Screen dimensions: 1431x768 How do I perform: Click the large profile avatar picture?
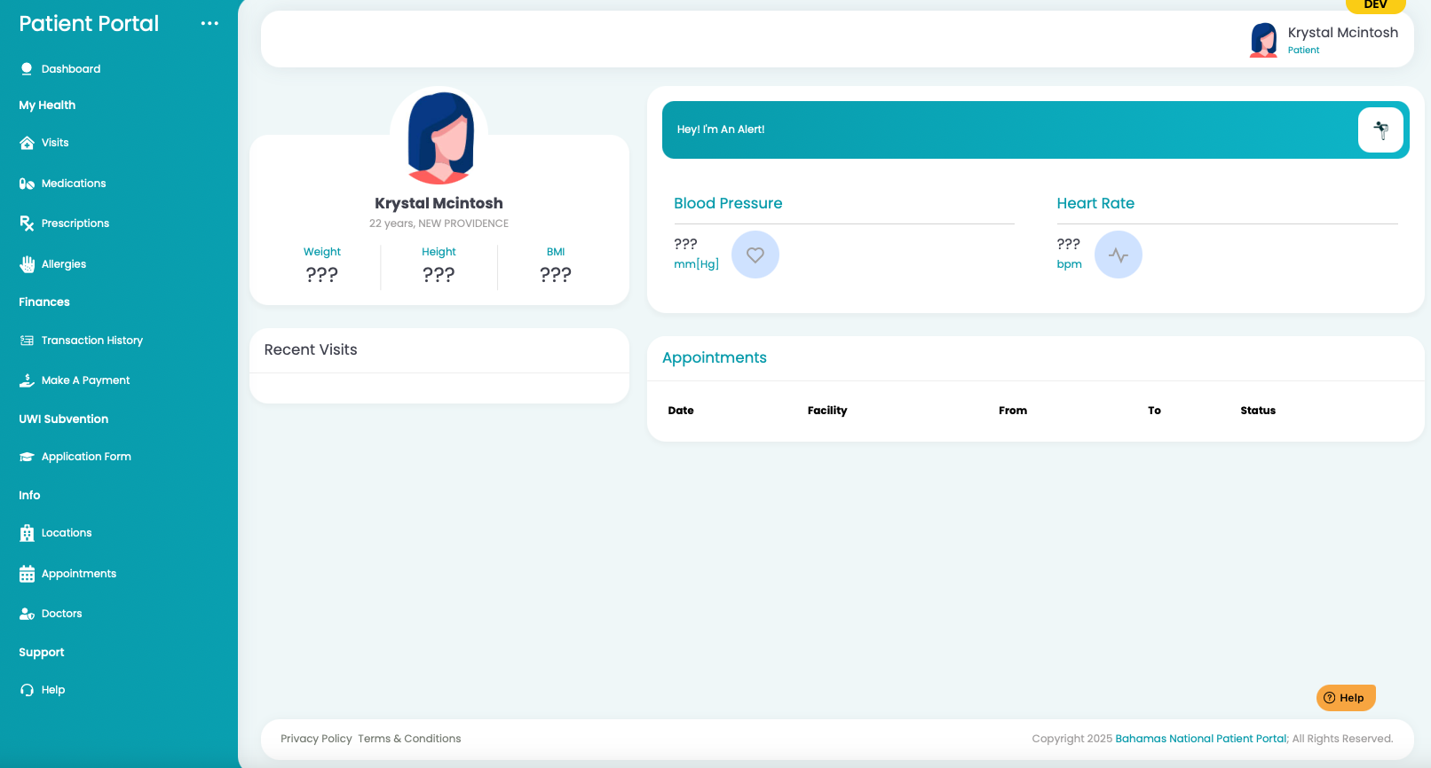pyautogui.click(x=439, y=137)
